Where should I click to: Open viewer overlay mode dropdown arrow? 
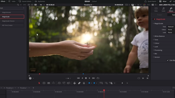33,78
